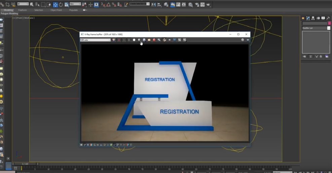Open the Hierarchy panel tab

tap(313, 18)
